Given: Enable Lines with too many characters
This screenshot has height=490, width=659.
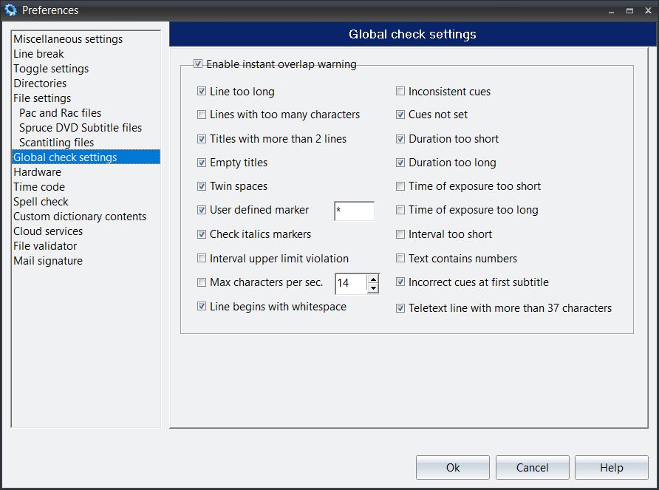Looking at the screenshot, I should click(202, 115).
